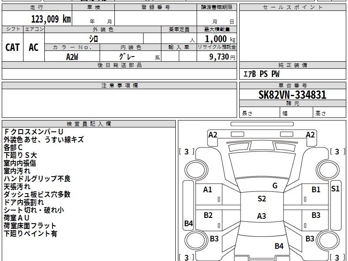Click the 高さ dimension cell
Image resolution: width=348 pixels, height=261 pixels.
point(330,112)
